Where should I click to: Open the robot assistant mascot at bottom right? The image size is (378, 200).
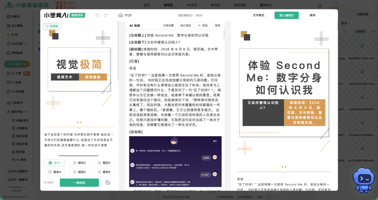[364, 180]
